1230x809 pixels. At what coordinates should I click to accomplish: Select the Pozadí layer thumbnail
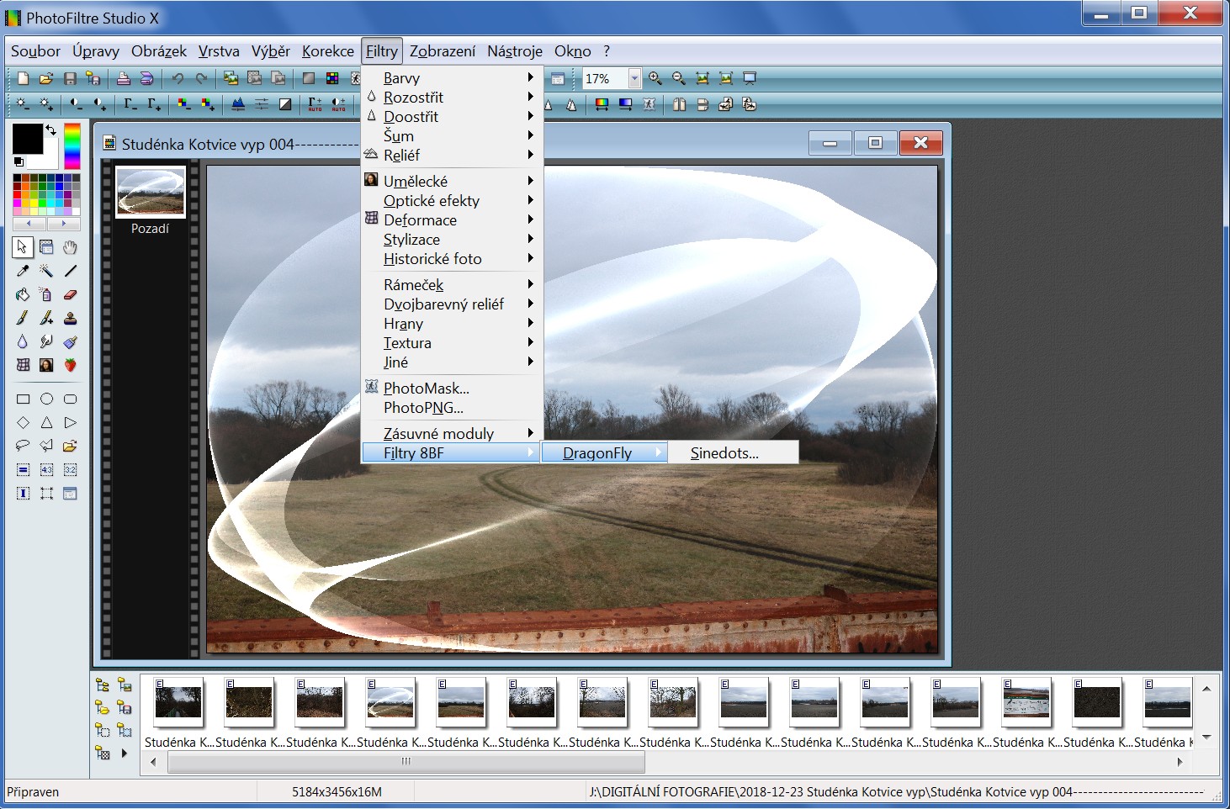tap(151, 193)
